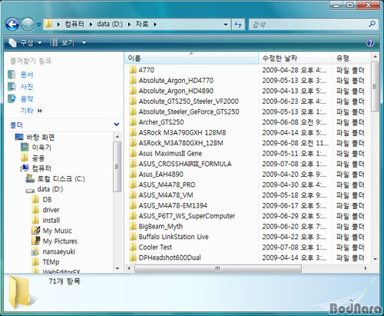Click Asus MaximusII Gene folder icon
This screenshot has height=316, width=384.
click(133, 153)
